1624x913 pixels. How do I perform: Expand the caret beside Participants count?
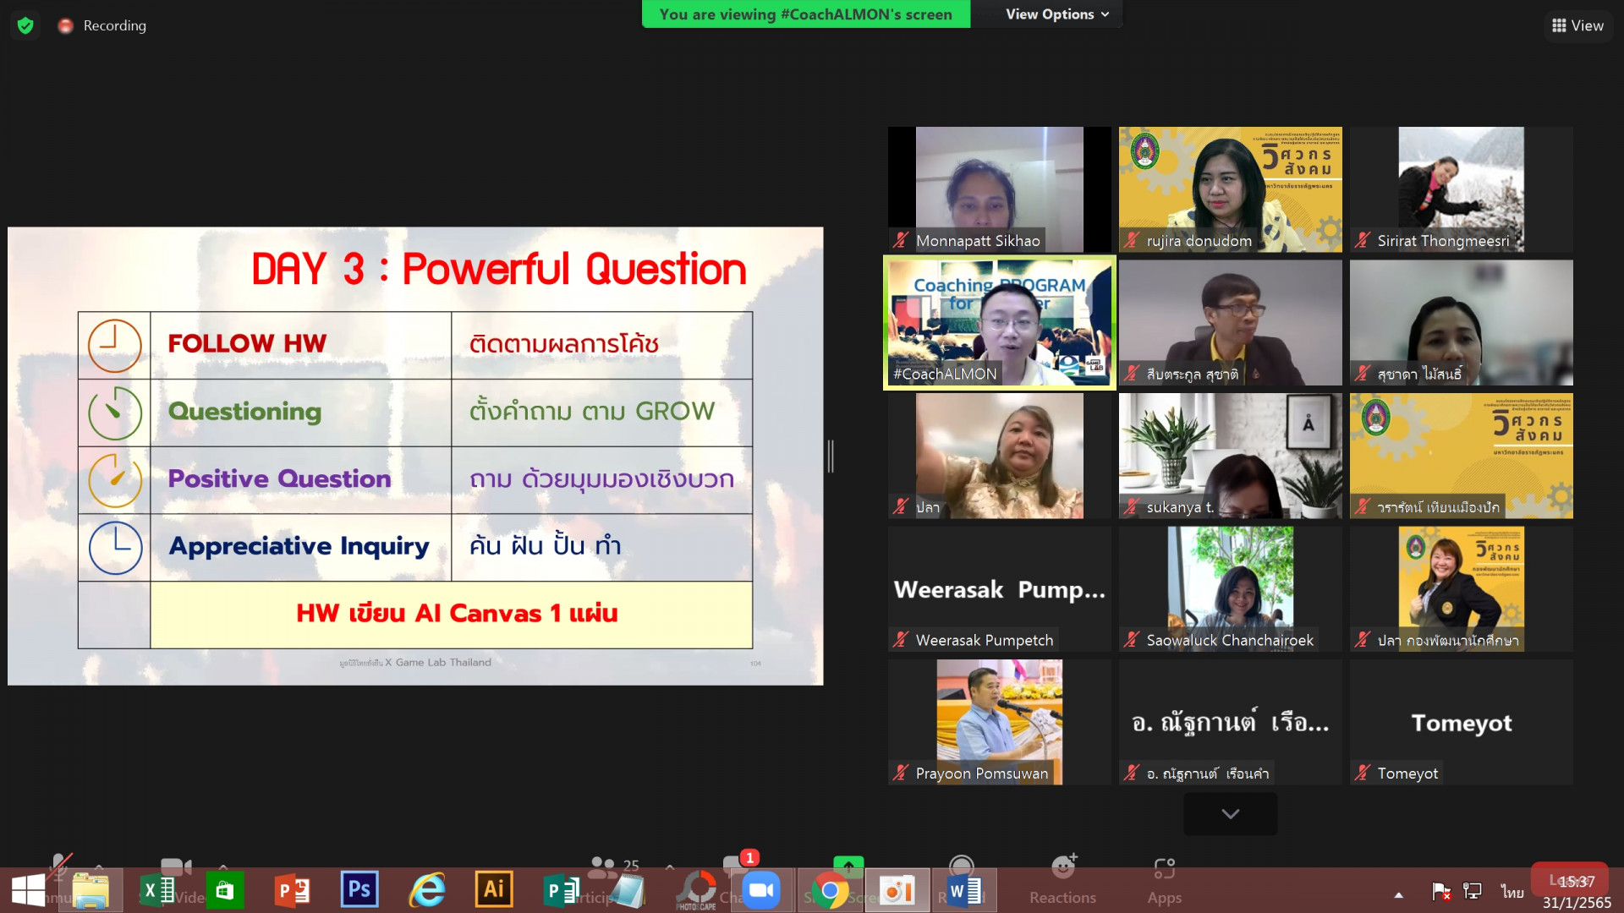coord(669,866)
